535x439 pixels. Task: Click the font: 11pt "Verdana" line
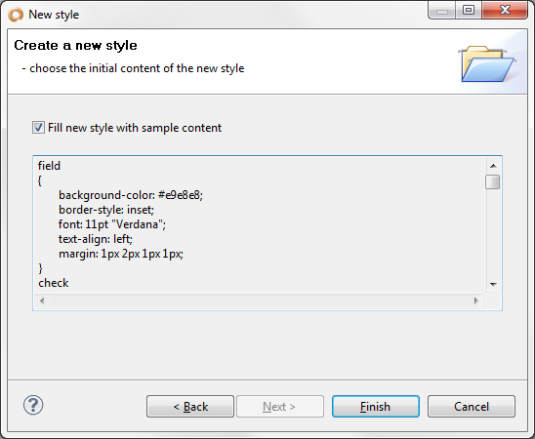(112, 224)
